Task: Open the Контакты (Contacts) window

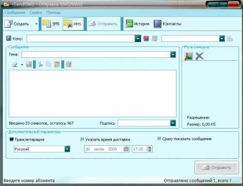Action: 167,24
